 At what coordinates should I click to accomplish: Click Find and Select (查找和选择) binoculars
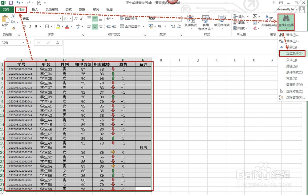(286, 22)
